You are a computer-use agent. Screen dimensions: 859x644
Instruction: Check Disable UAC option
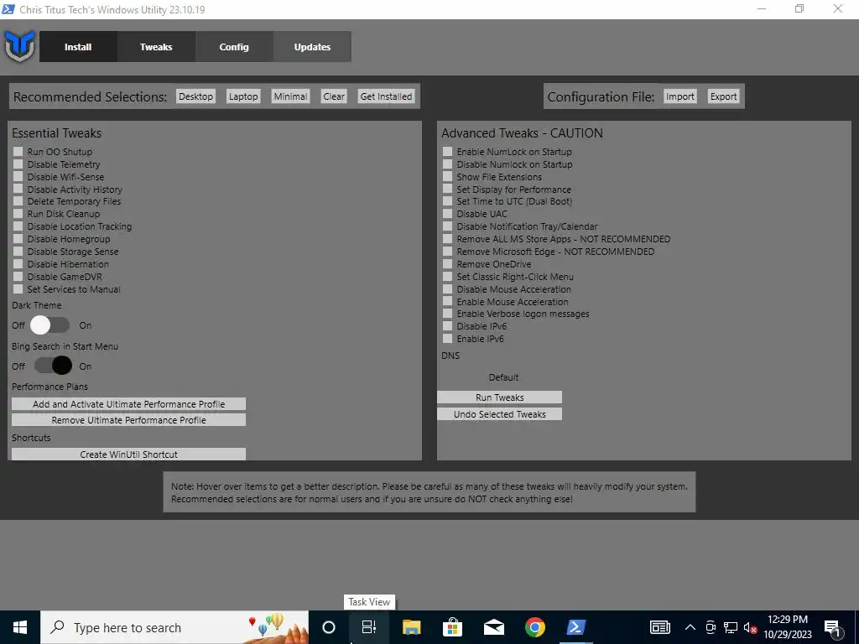point(448,214)
